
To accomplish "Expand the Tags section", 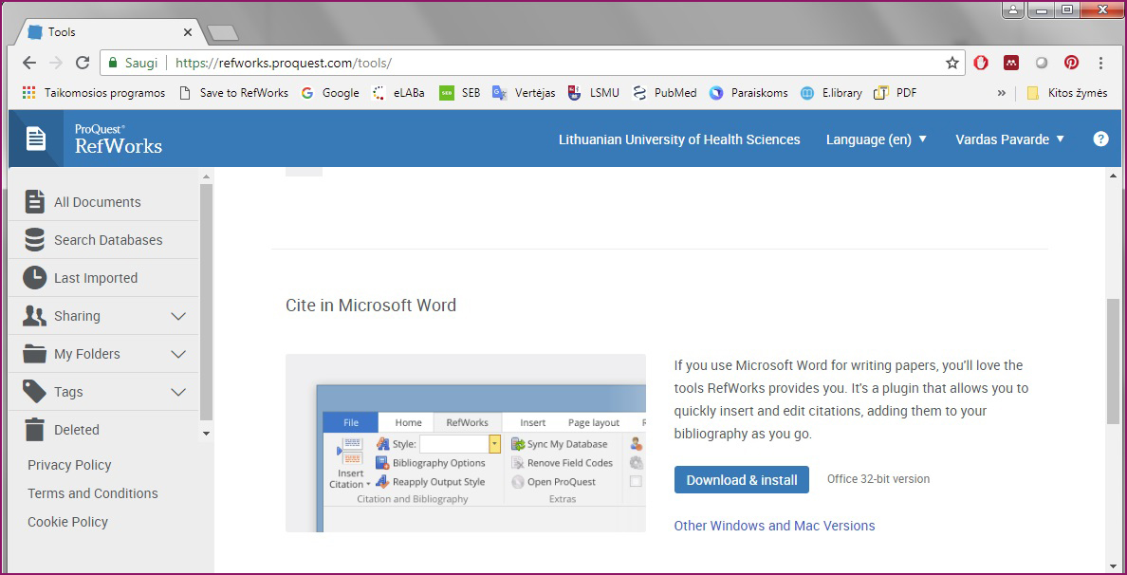I will pos(177,392).
